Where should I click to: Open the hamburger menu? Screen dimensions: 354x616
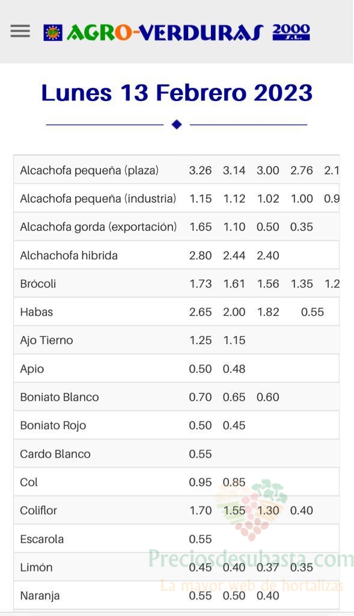[20, 31]
